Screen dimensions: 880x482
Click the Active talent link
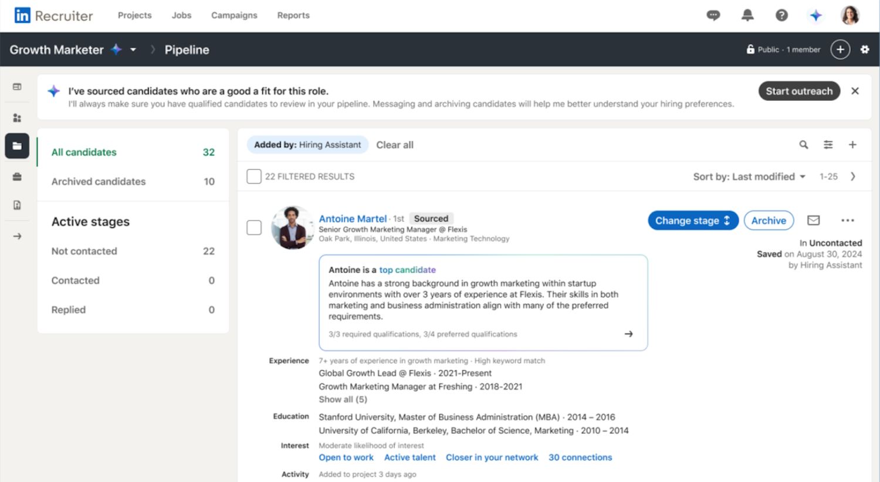410,457
